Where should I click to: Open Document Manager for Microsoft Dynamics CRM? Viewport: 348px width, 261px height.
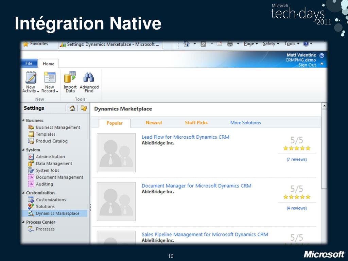[x=196, y=186]
